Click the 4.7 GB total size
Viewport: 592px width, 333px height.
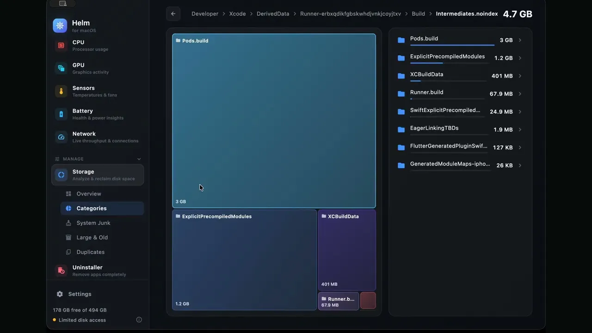click(518, 14)
